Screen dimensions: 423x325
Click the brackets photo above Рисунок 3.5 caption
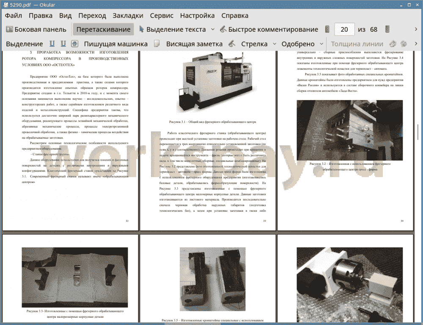213,279
